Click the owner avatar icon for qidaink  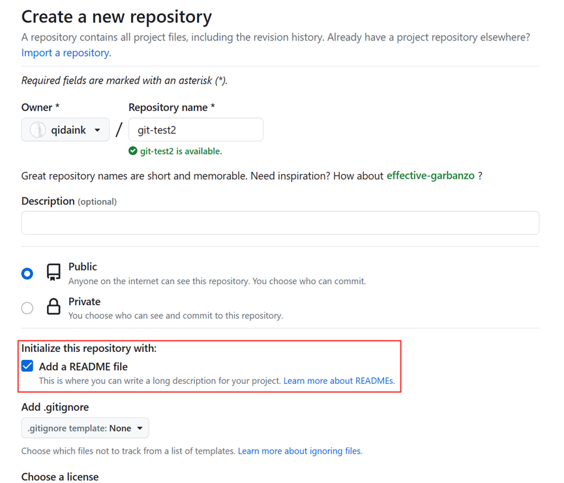pos(38,130)
